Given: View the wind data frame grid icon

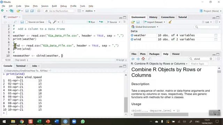Looking at the screenshot, I should (216, 39).
